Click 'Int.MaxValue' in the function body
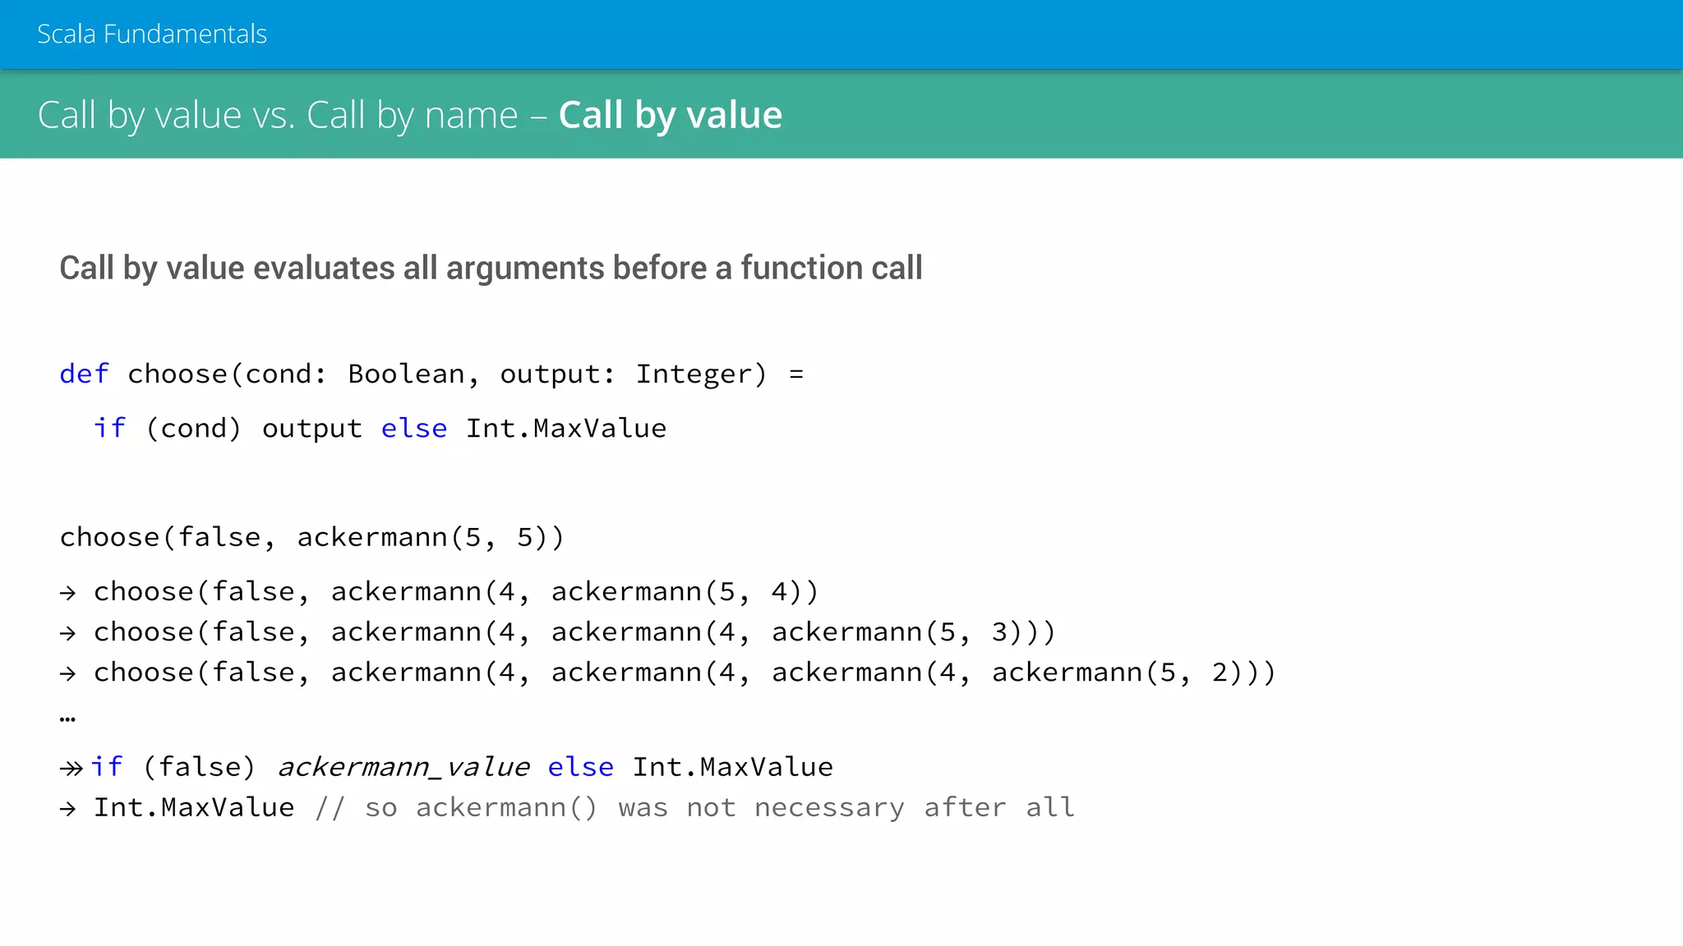Viewport: 1683px width, 946px height. (x=566, y=429)
